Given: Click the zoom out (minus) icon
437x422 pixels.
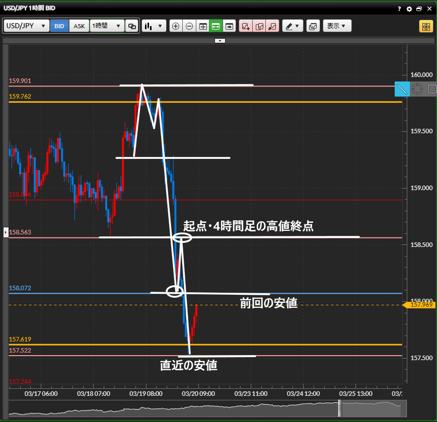Looking at the screenshot, I should [x=189, y=26].
